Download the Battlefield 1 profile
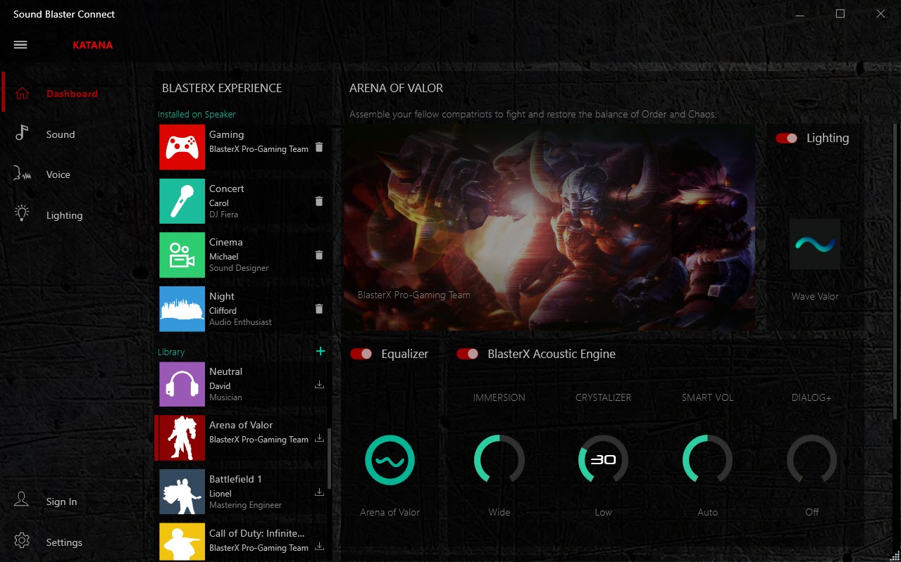The image size is (901, 562). 319,492
